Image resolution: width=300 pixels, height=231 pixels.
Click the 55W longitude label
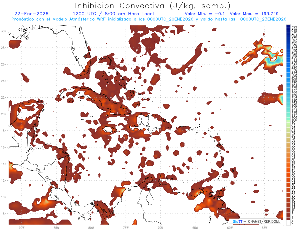265,228
